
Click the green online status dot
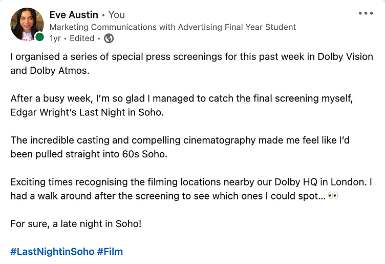pos(39,37)
